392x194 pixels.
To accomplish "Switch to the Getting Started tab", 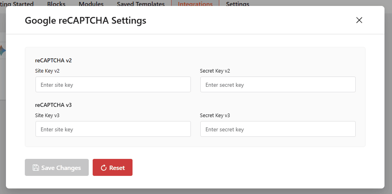I will coord(17,4).
